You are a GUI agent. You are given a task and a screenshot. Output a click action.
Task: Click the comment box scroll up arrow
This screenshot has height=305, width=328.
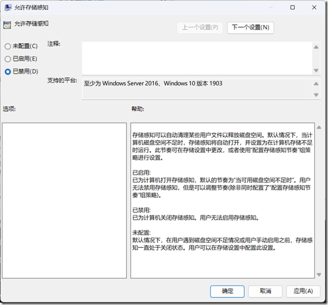(x=316, y=47)
